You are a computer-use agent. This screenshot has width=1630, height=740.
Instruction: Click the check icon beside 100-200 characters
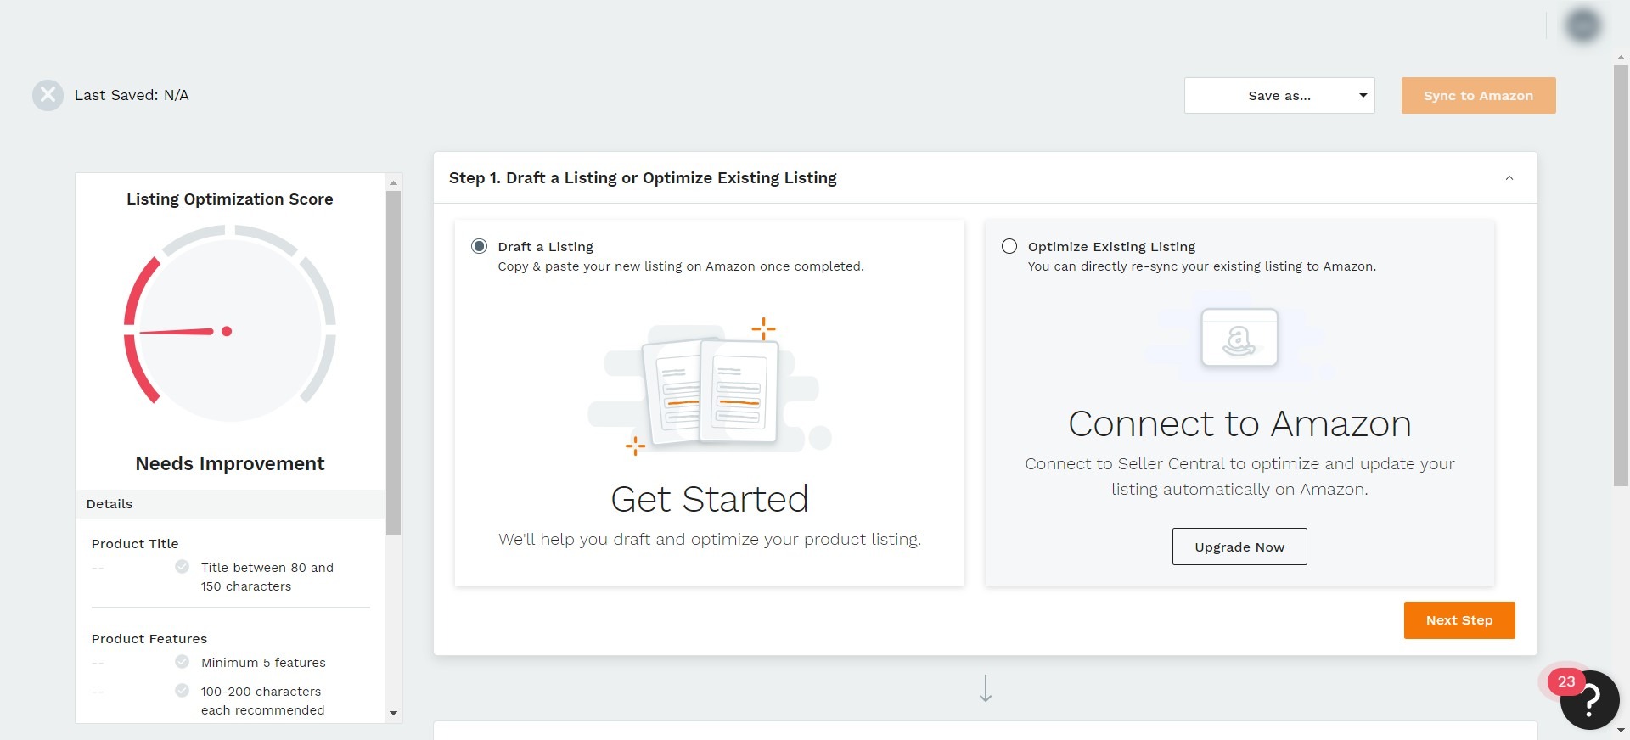coord(182,690)
